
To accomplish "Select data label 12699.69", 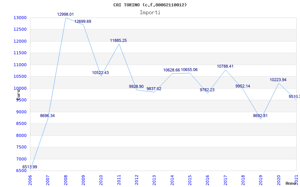I will (83, 21).
